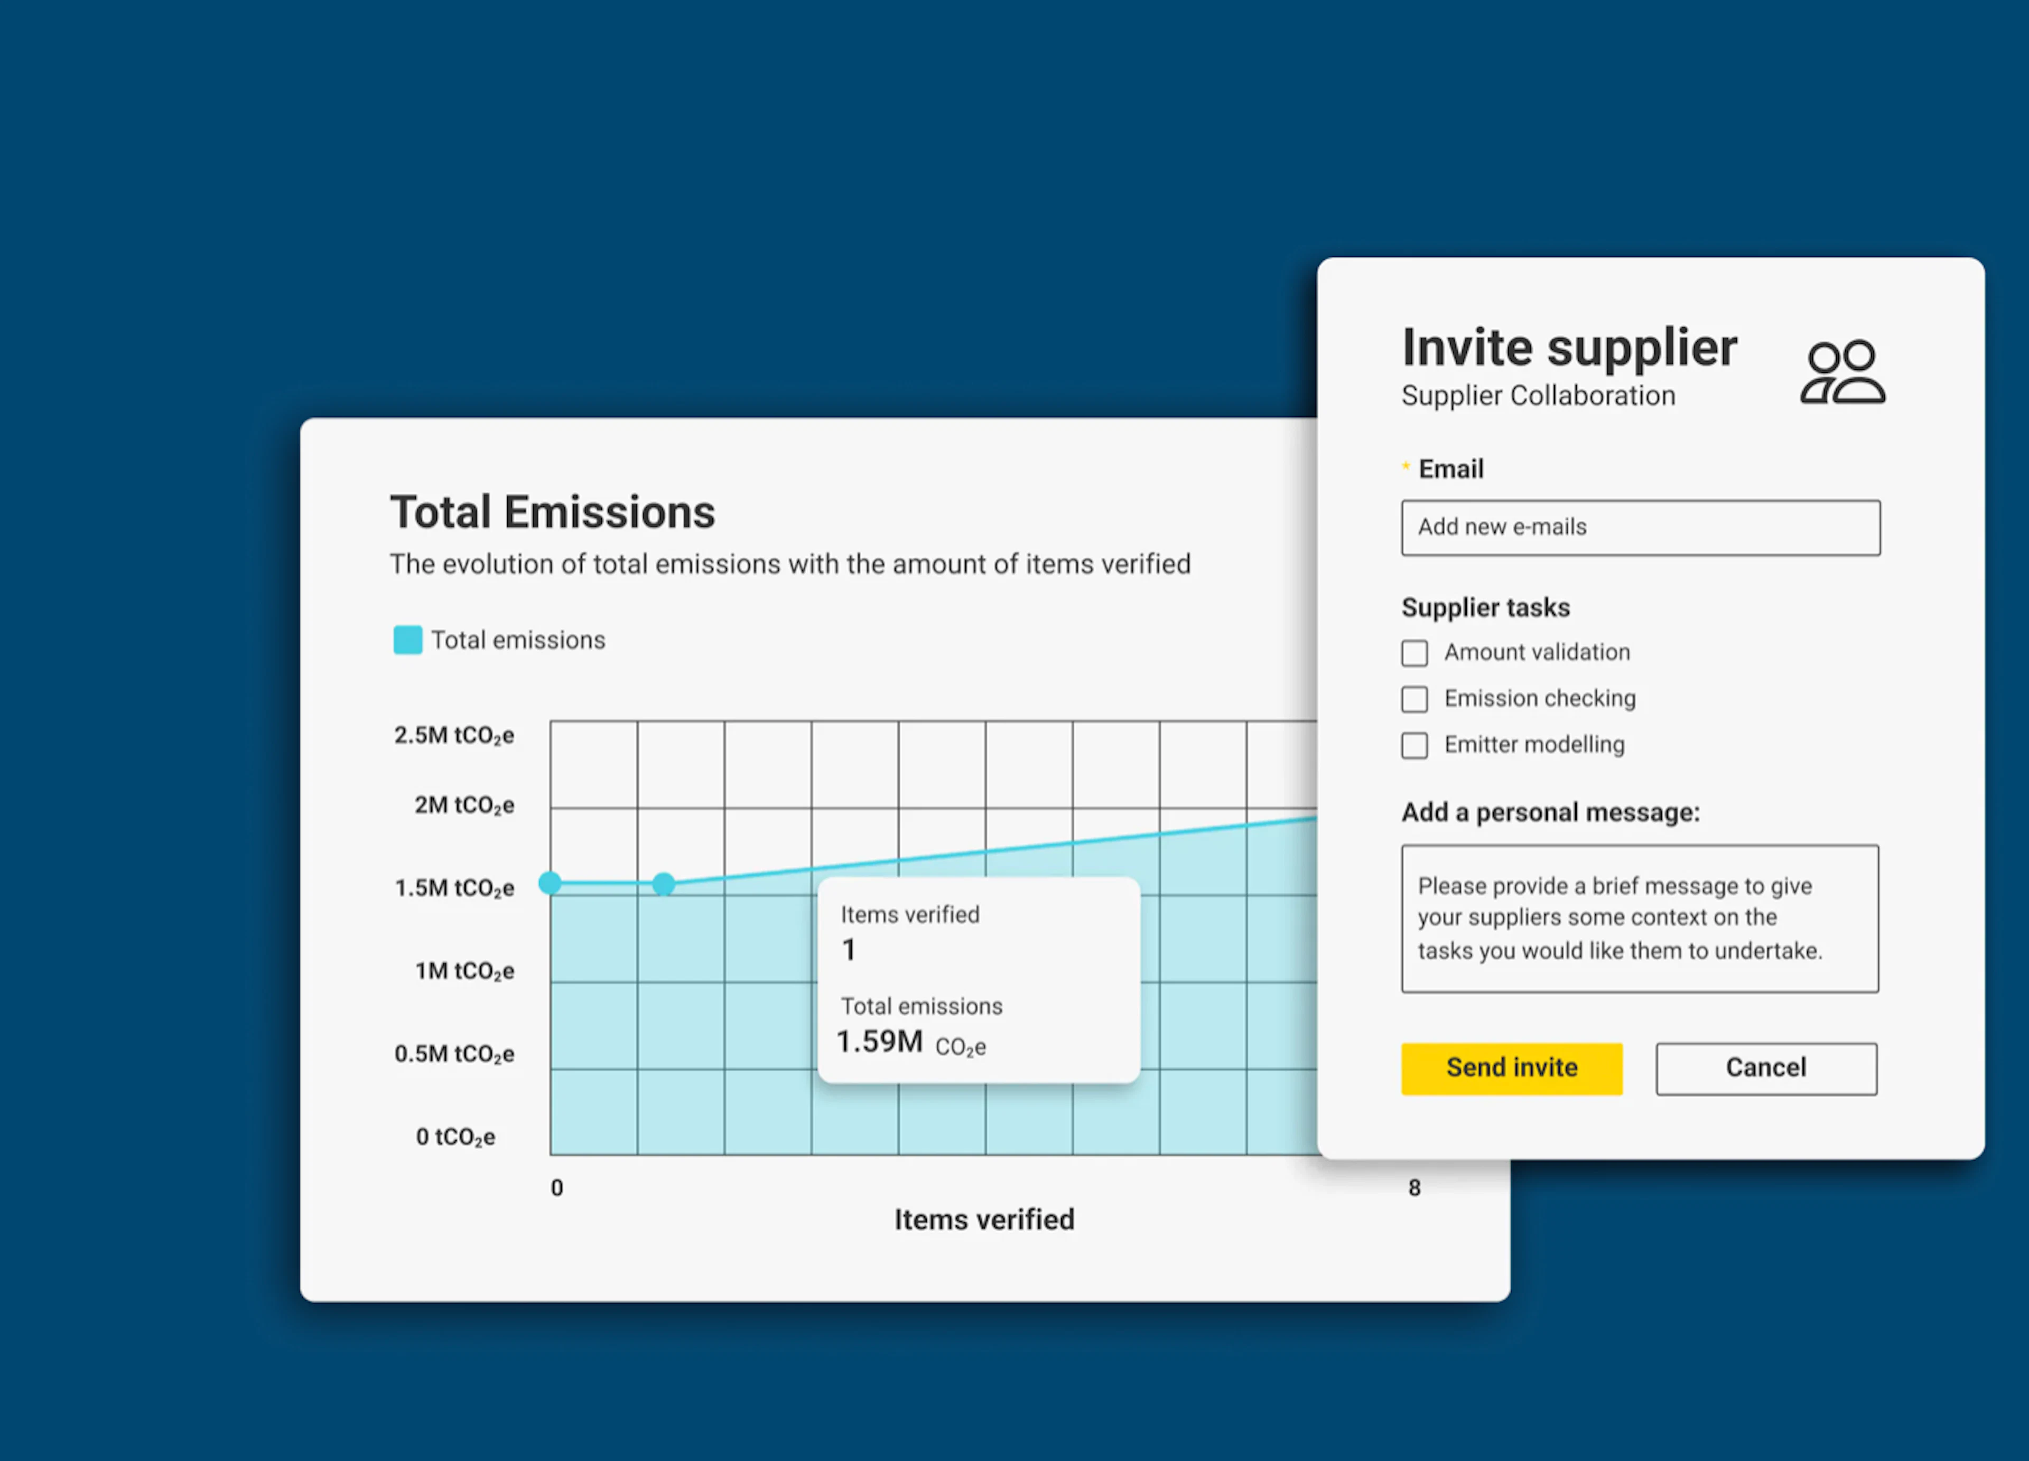Click the Send invite button
Viewport: 2029px width, 1461px height.
pos(1511,1067)
